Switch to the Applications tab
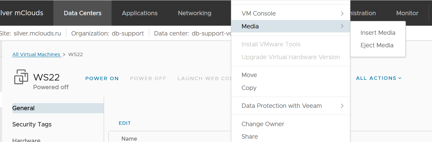 coord(139,13)
